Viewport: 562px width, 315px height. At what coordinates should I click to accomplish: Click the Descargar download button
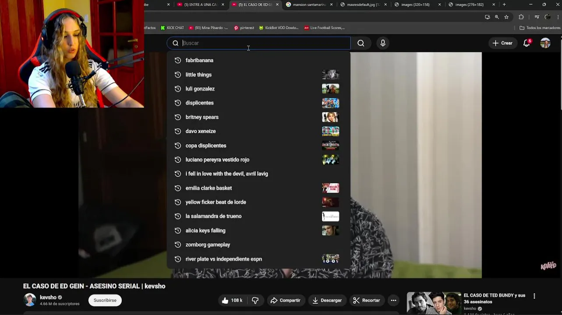(327, 300)
